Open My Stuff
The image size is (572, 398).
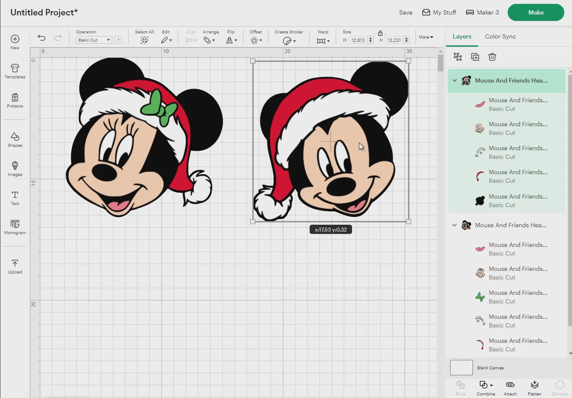pyautogui.click(x=439, y=12)
